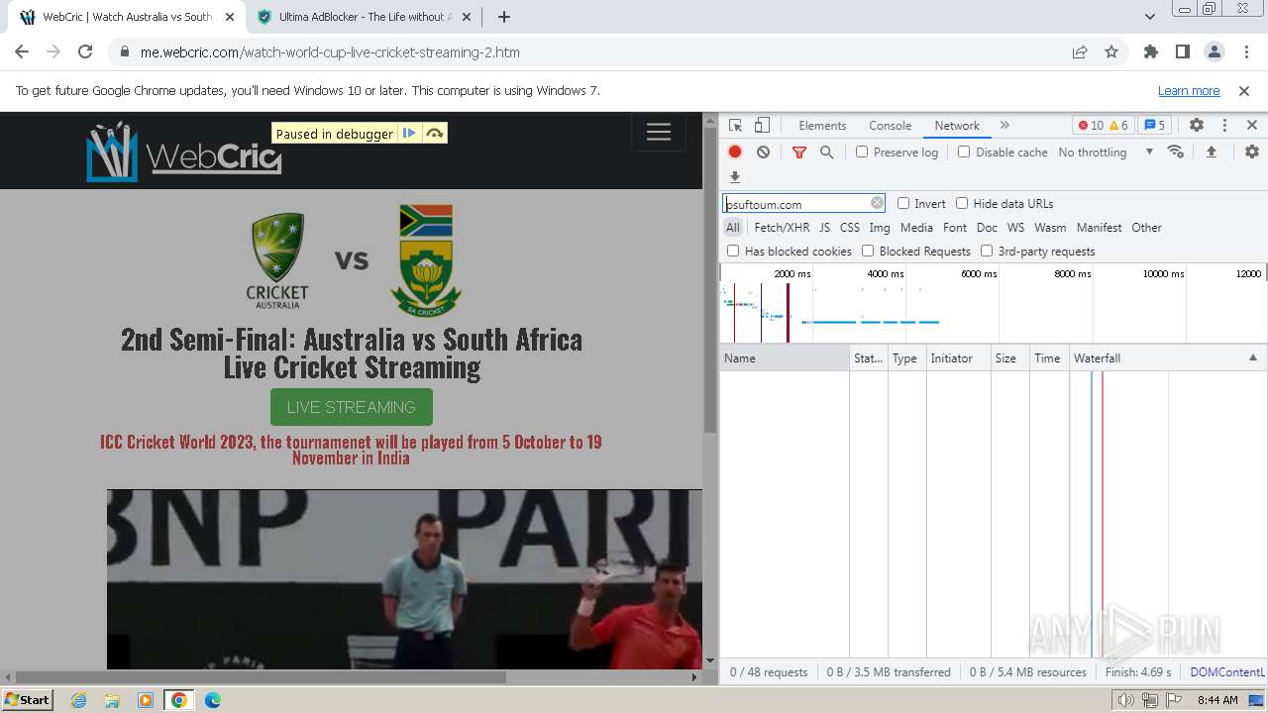Reload the current page
The height and width of the screenshot is (713, 1268).
point(85,52)
